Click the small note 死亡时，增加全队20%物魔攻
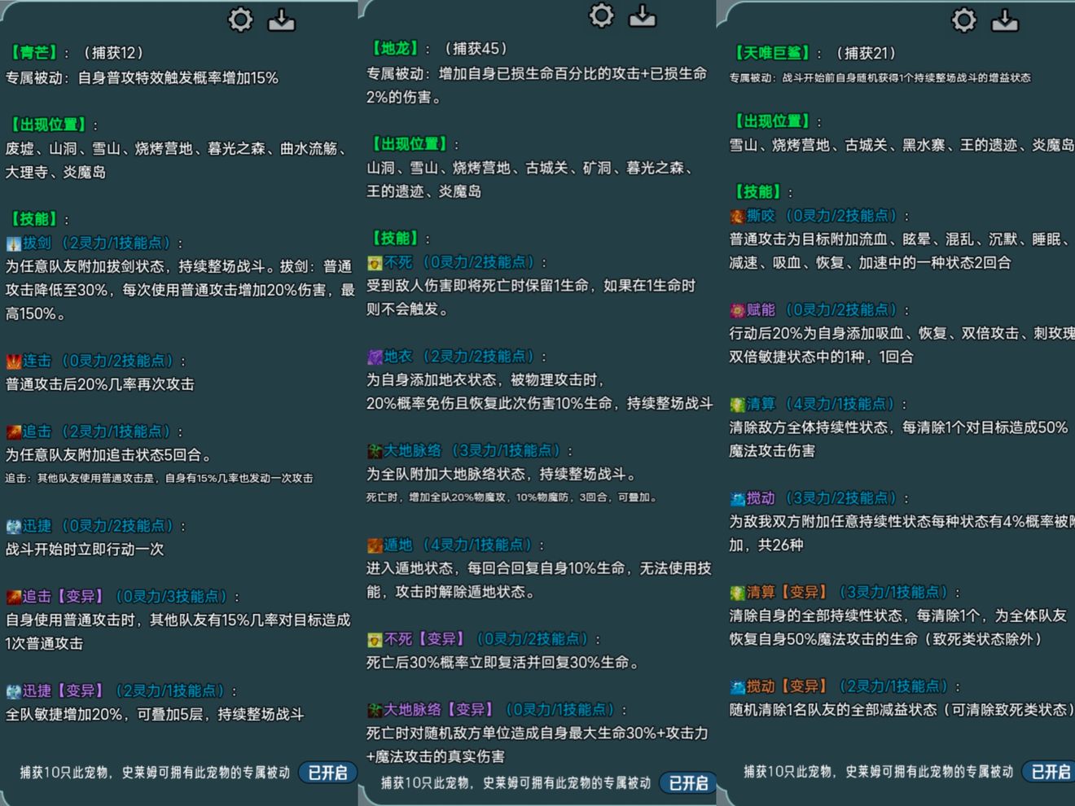This screenshot has width=1075, height=806. 511,497
